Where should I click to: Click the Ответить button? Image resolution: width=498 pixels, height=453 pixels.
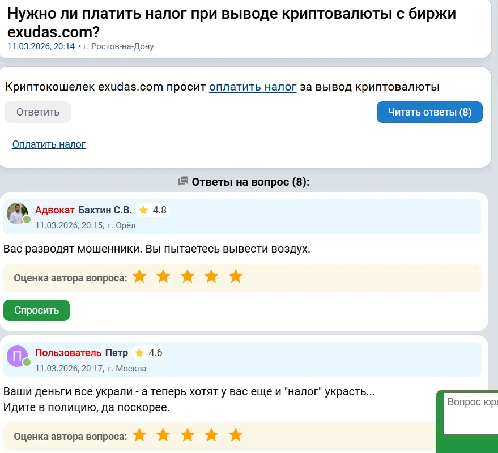click(x=38, y=112)
